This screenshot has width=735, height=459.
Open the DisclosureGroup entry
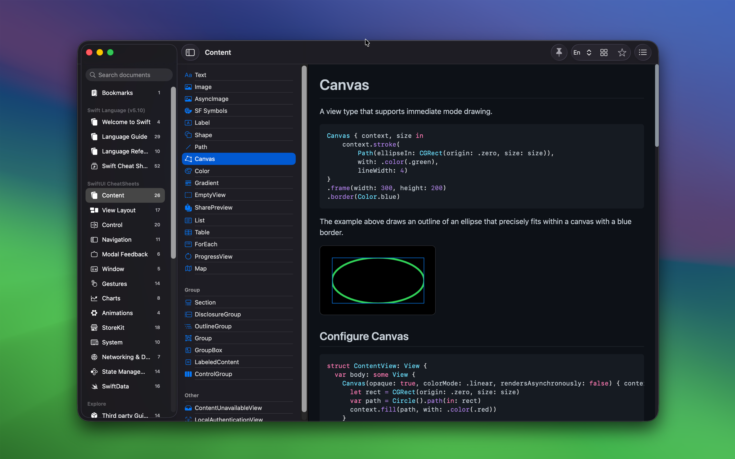coord(217,314)
